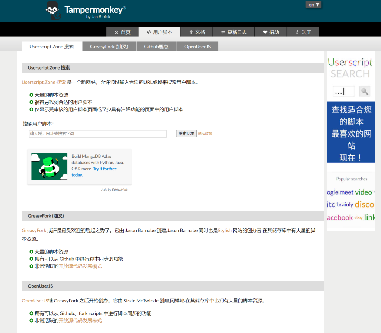
Task: Open the 文档 documentation tab
Action: (197, 32)
